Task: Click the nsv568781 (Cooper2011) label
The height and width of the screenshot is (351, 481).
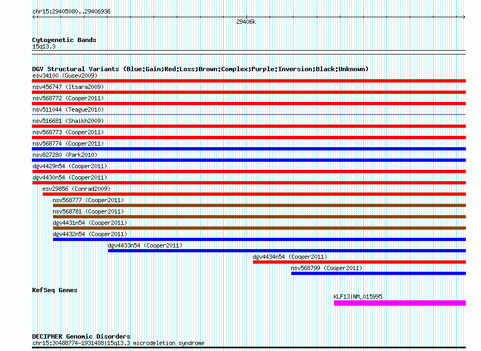Action: pyautogui.click(x=88, y=211)
